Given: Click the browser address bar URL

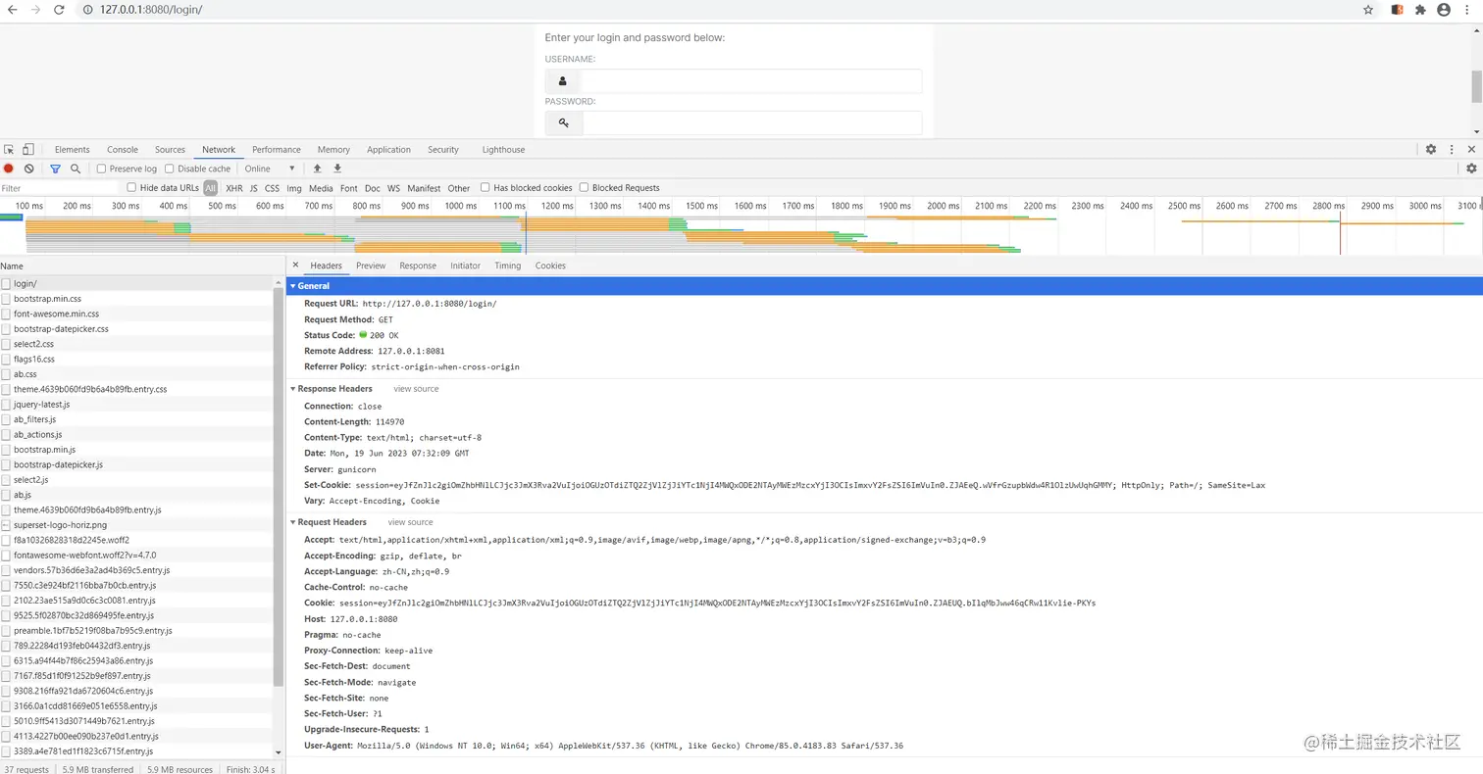Looking at the screenshot, I should tap(151, 10).
